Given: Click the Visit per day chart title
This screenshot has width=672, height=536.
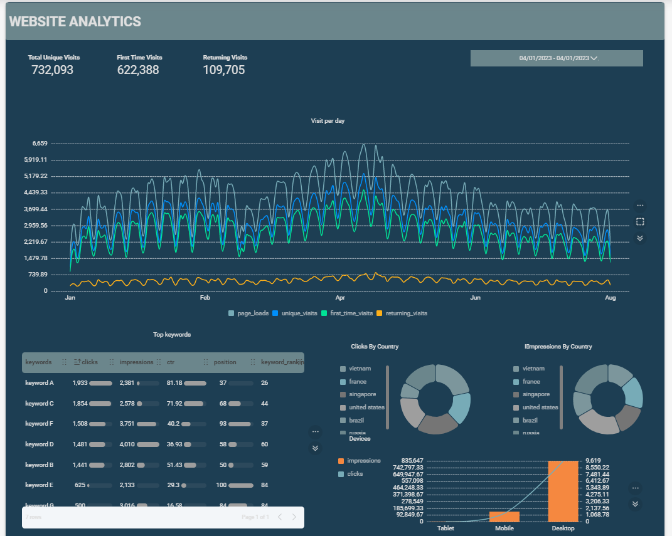Looking at the screenshot, I should coord(328,121).
